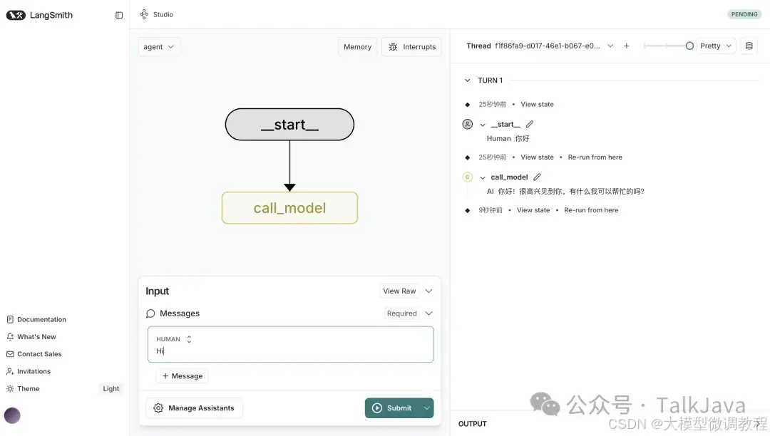Re-run from here at 9秒钟前 checkpoint
The height and width of the screenshot is (436, 770).
(591, 210)
